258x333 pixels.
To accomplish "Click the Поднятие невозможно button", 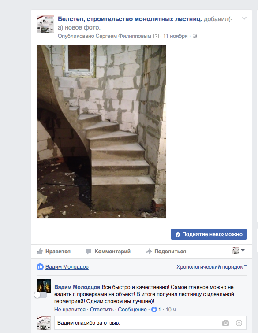I will coord(209,234).
